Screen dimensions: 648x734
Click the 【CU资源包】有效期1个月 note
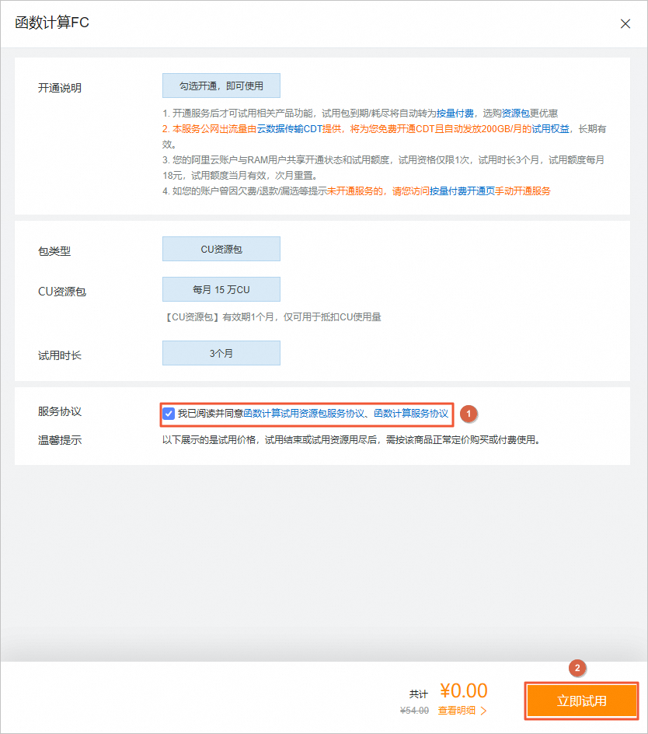272,317
